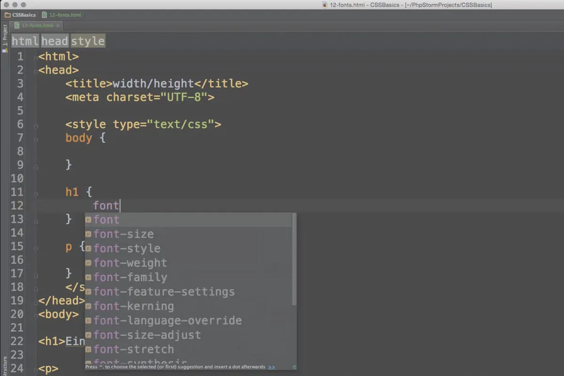Click line number 10 in the gutter
This screenshot has width=564, height=376.
[16, 179]
